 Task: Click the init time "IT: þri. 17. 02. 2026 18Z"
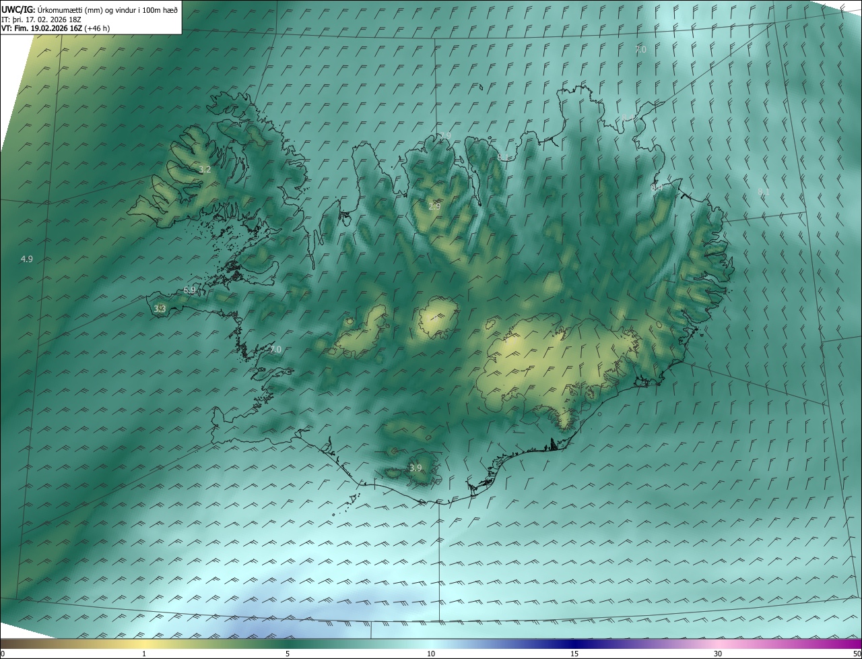[x=42, y=19]
